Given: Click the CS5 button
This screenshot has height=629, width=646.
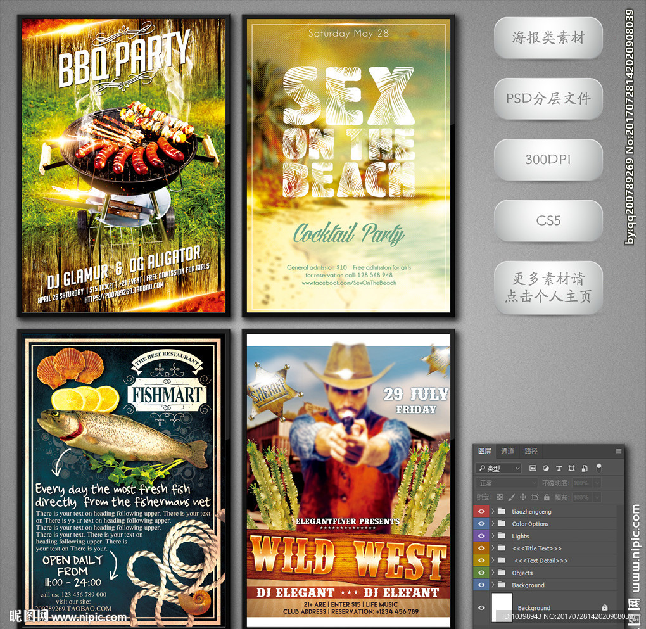Looking at the screenshot, I should 548,220.
